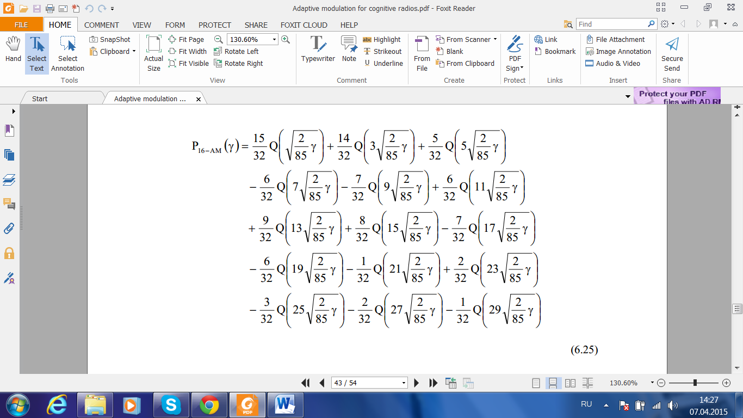Image resolution: width=743 pixels, height=418 pixels.
Task: Add a Note comment
Action: click(349, 49)
